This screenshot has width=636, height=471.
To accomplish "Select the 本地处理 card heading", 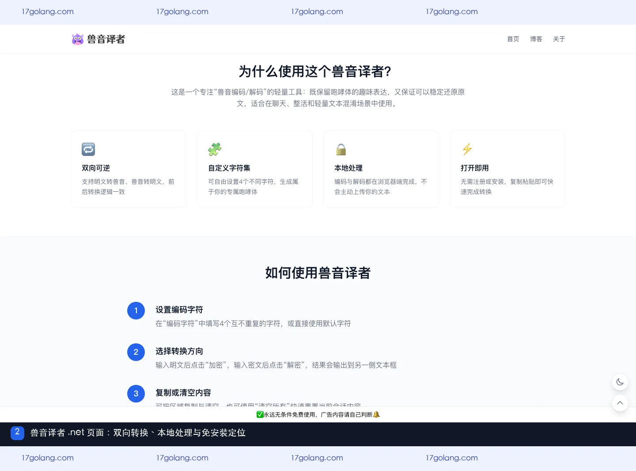I will point(348,168).
